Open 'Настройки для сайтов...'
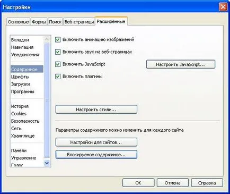The image size is (230, 194). pyautogui.click(x=96, y=142)
